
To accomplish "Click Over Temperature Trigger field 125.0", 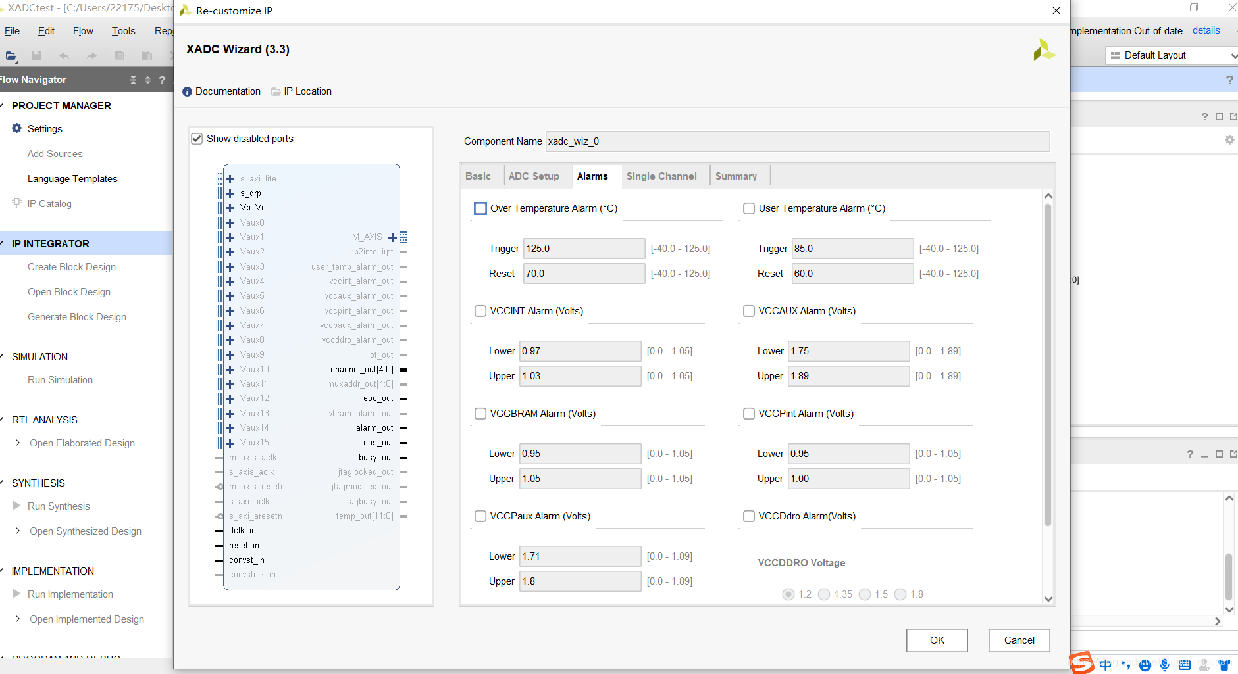I will pyautogui.click(x=584, y=249).
